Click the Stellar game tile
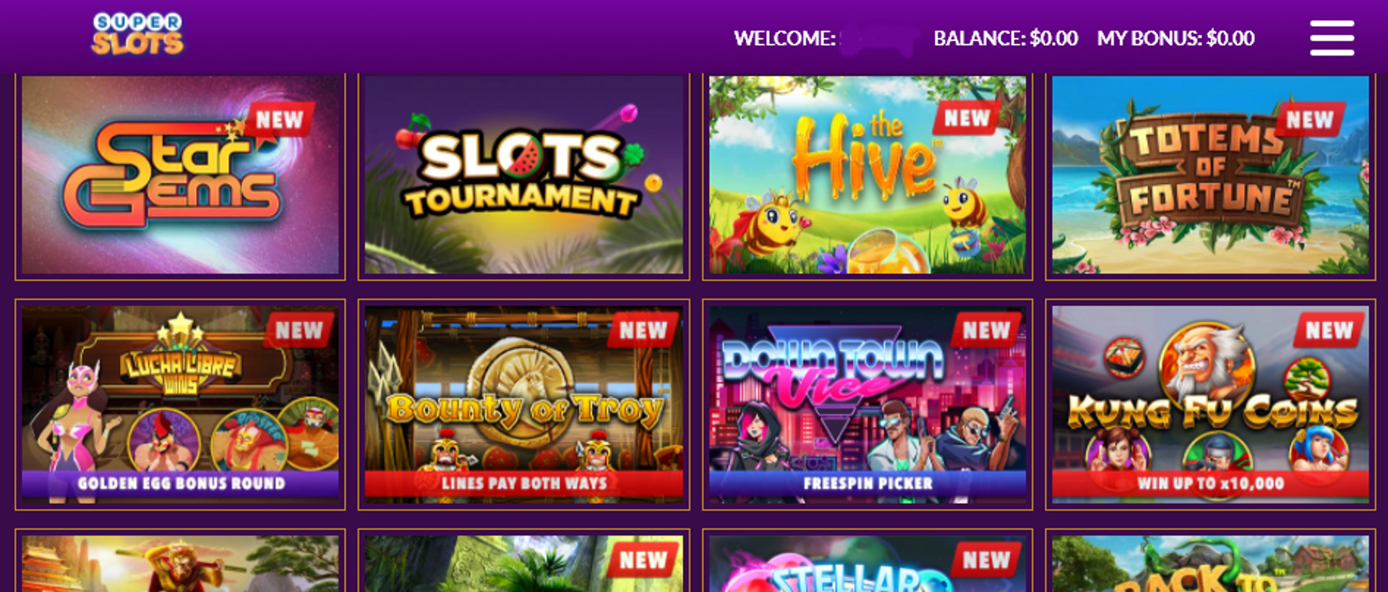 pos(867,564)
